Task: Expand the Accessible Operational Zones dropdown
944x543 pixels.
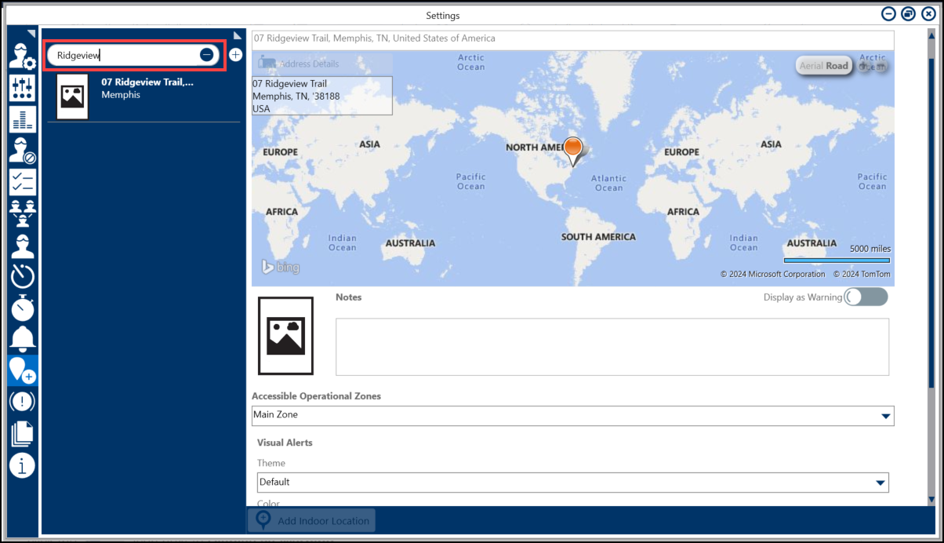Action: click(885, 416)
